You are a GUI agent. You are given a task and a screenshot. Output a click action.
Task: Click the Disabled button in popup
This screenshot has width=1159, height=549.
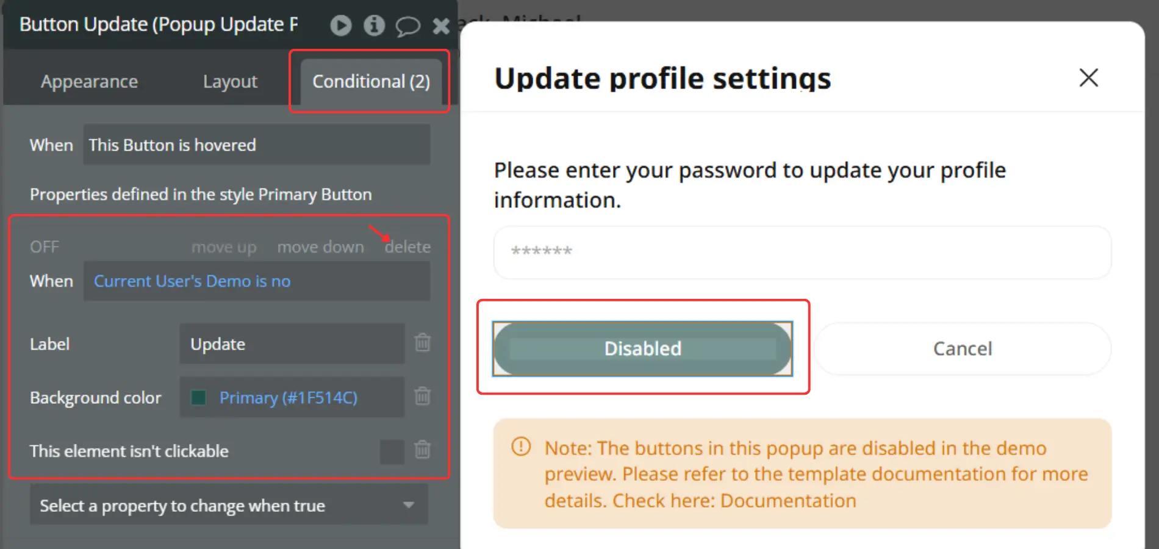pyautogui.click(x=642, y=349)
